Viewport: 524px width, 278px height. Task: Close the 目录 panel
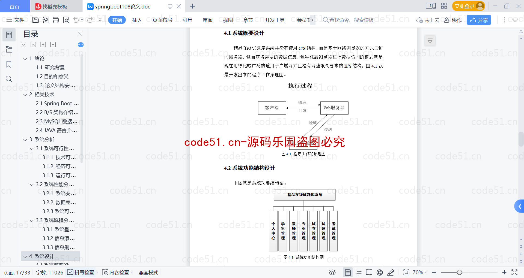point(80,34)
